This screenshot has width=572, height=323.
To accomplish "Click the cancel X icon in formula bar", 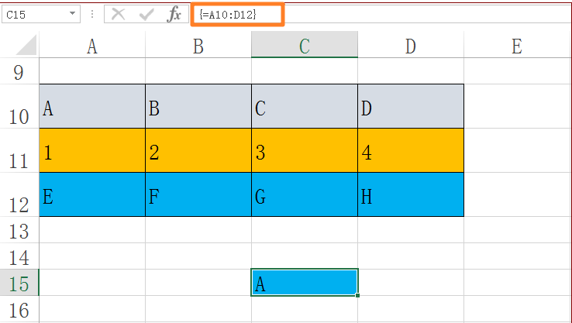I will click(118, 15).
